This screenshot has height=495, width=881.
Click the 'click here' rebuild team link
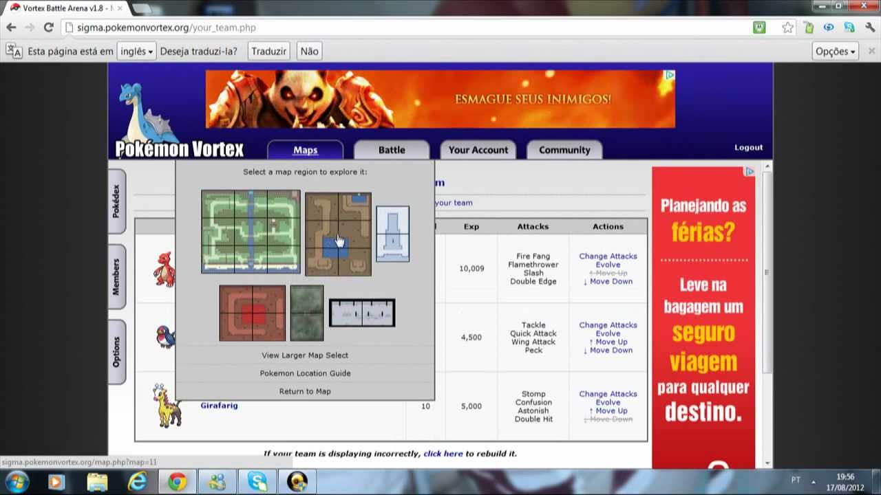(x=443, y=454)
